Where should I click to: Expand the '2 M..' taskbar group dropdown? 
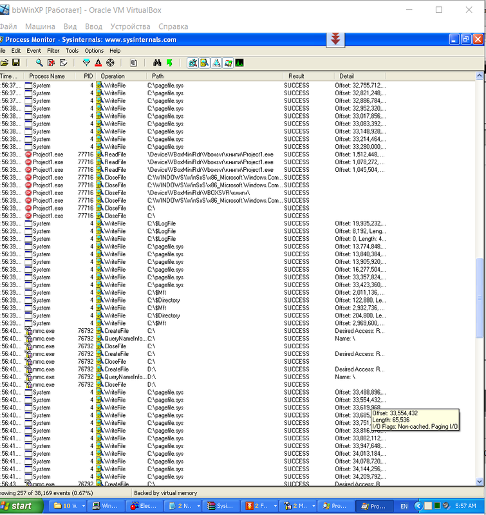click(313, 506)
